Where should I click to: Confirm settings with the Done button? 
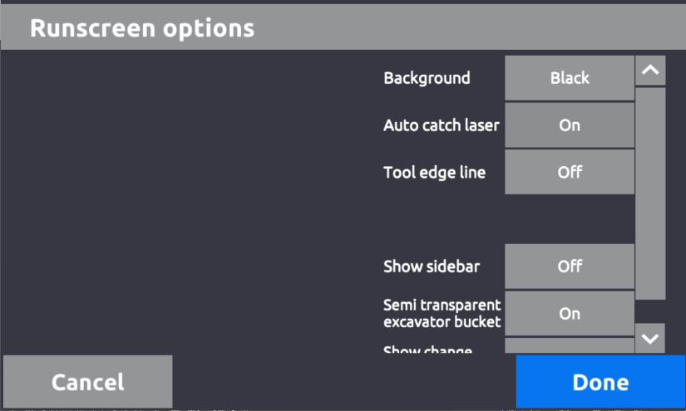[x=600, y=382]
